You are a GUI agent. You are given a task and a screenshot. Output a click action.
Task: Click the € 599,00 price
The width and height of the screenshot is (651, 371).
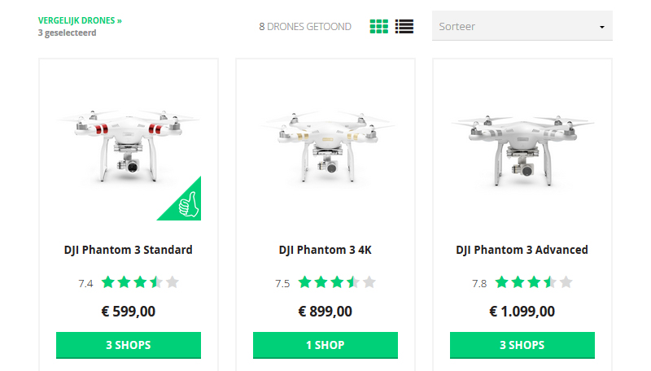point(129,311)
